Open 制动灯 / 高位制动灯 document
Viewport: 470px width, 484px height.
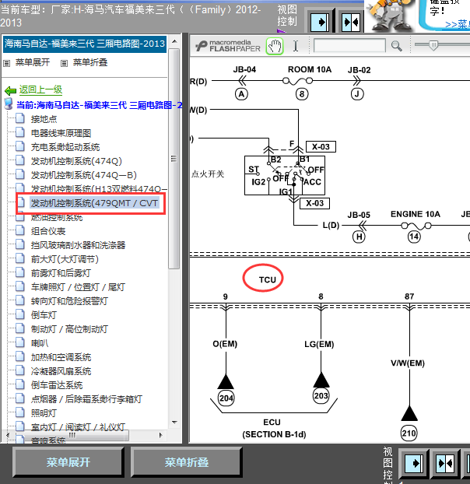pyautogui.click(x=69, y=329)
